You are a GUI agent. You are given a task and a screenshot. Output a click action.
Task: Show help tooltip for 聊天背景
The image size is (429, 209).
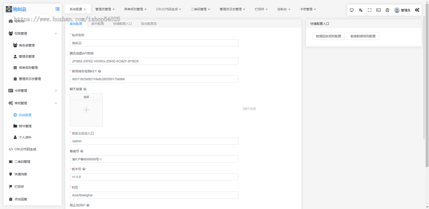pyautogui.click(x=85, y=89)
